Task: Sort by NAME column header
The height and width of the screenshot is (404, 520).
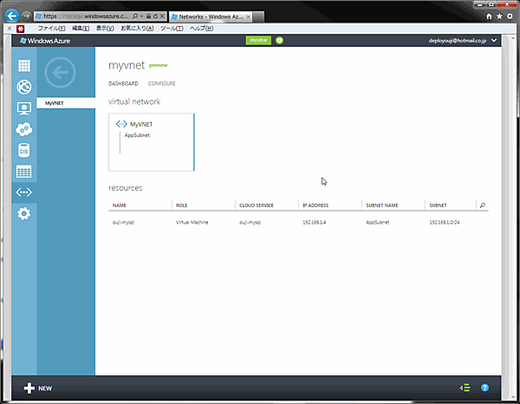Action: pos(120,205)
